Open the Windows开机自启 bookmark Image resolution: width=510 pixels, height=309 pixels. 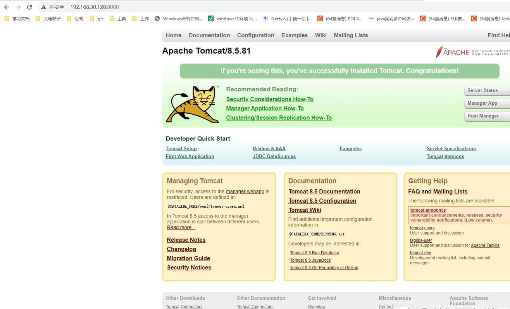tap(179, 18)
